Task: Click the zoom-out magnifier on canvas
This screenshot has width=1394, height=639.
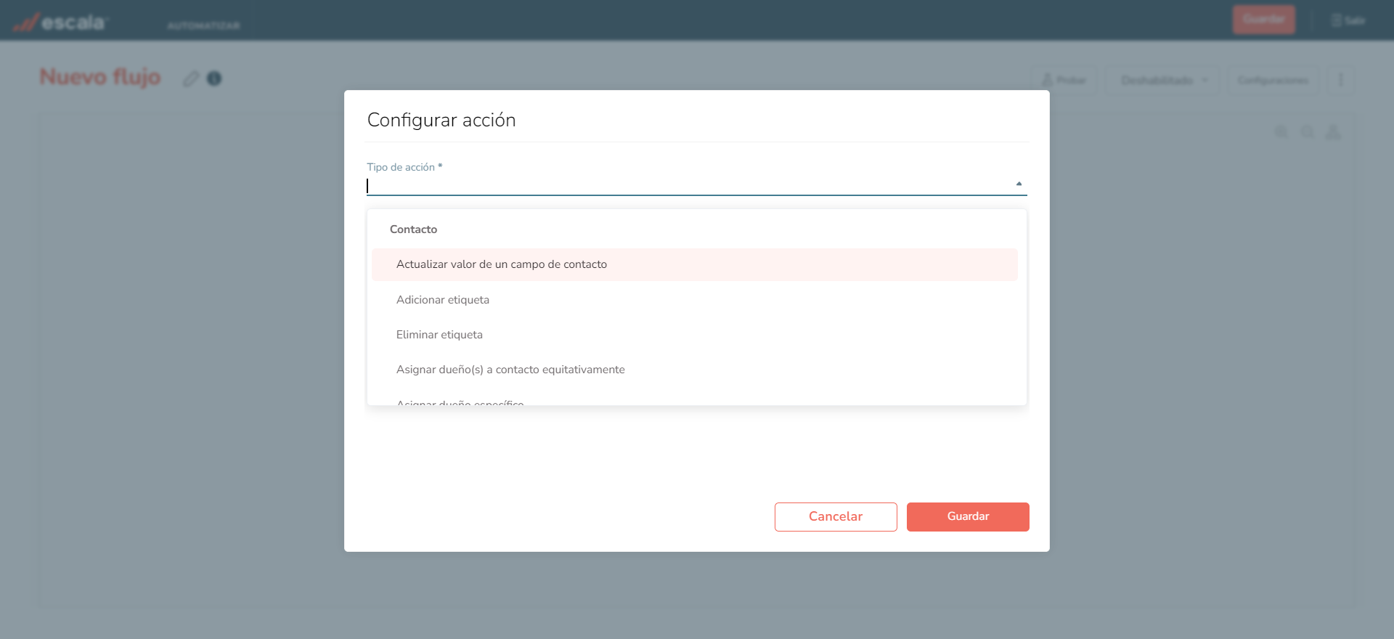Action: coord(1308,132)
